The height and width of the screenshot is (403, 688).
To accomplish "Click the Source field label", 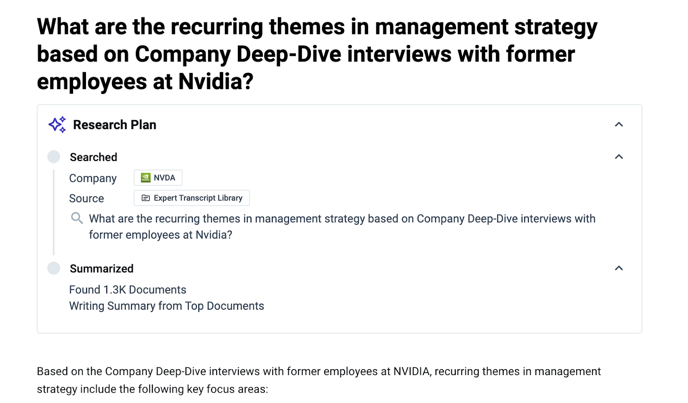I will pos(86,198).
